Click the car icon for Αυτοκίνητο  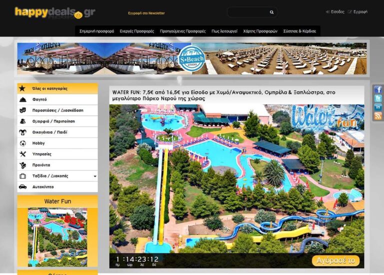pos(22,187)
